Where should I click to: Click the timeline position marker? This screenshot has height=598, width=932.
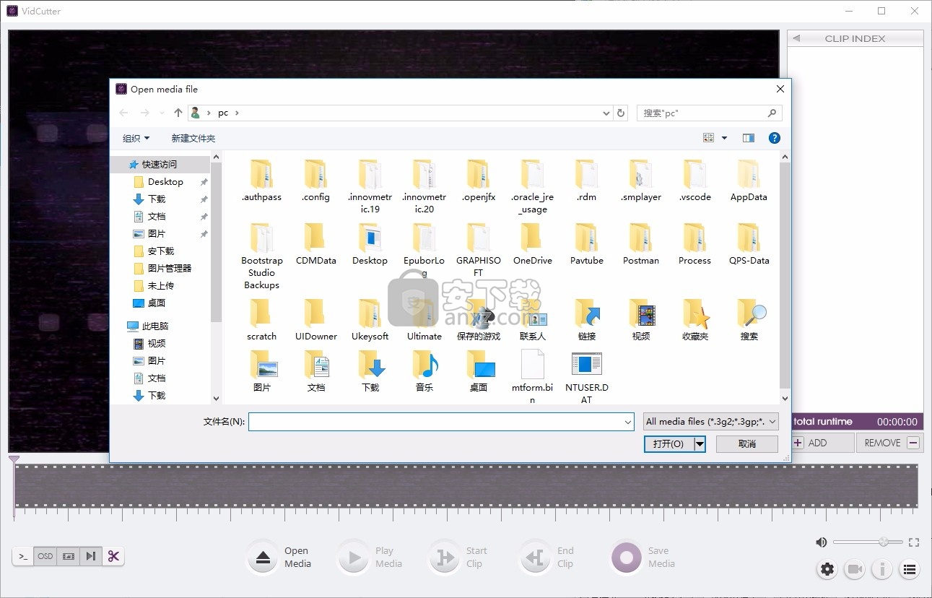(x=14, y=459)
